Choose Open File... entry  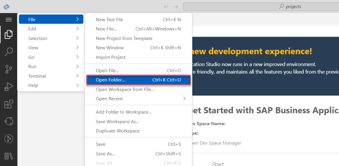[x=138, y=71]
